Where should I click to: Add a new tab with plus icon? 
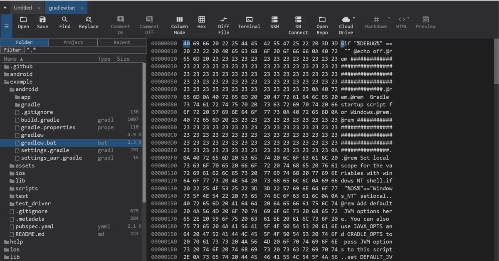pyautogui.click(x=5, y=7)
